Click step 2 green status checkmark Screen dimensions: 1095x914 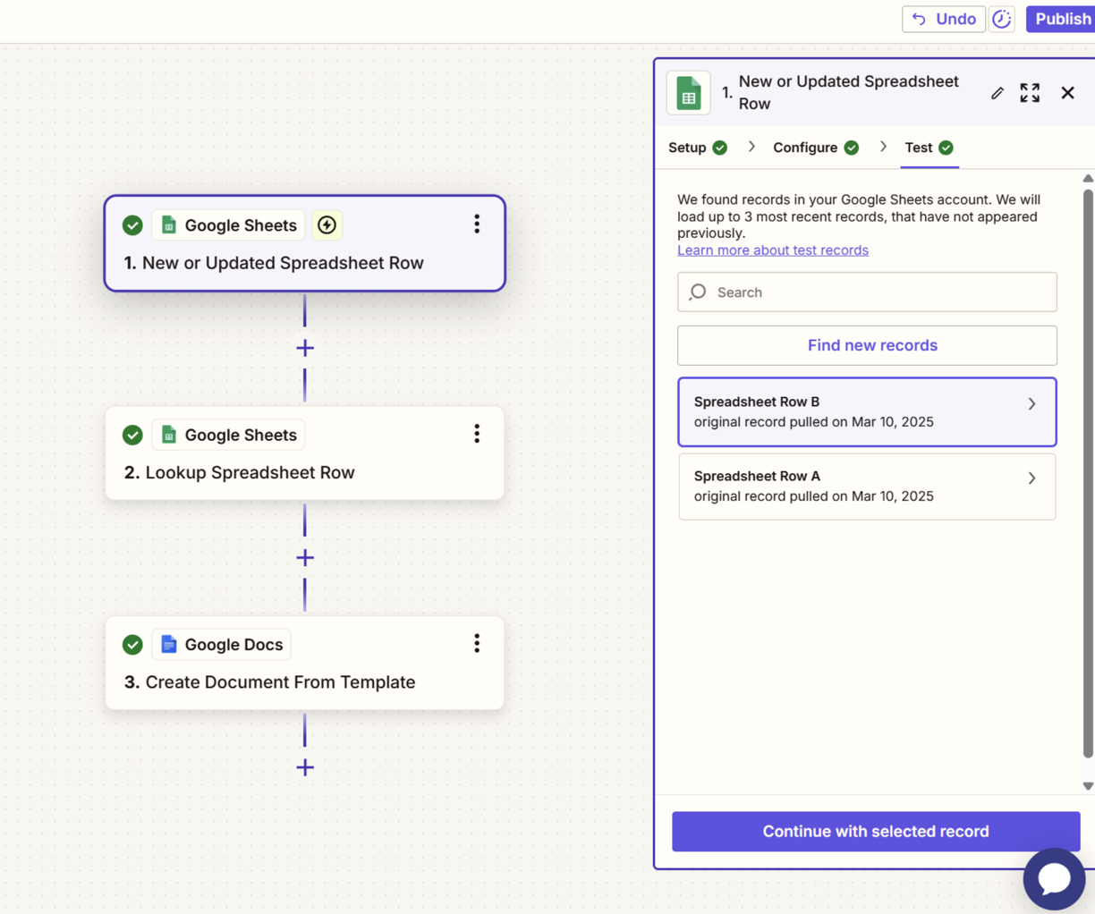click(x=132, y=435)
